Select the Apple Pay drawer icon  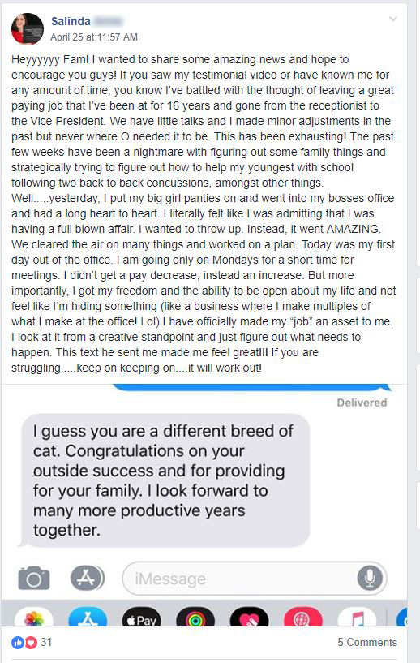[142, 618]
